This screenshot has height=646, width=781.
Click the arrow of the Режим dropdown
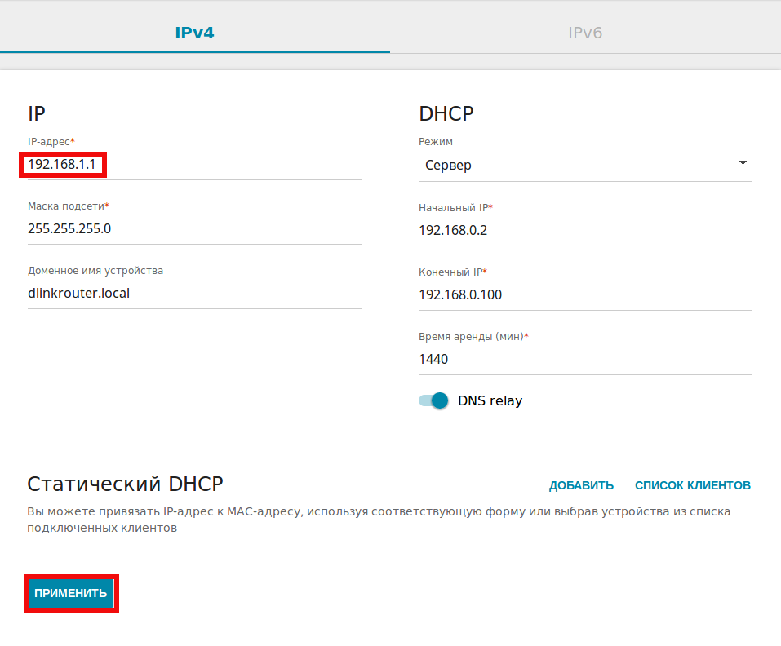[742, 163]
